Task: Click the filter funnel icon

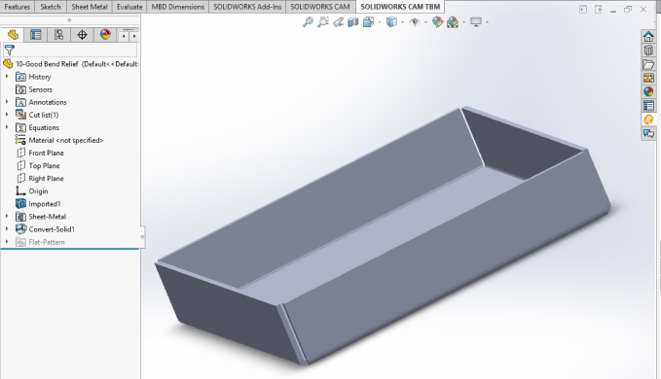Action: click(10, 51)
